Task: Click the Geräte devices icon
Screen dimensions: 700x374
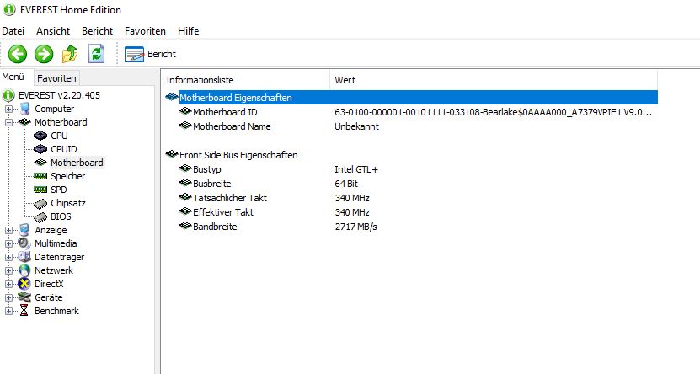Action: point(24,297)
